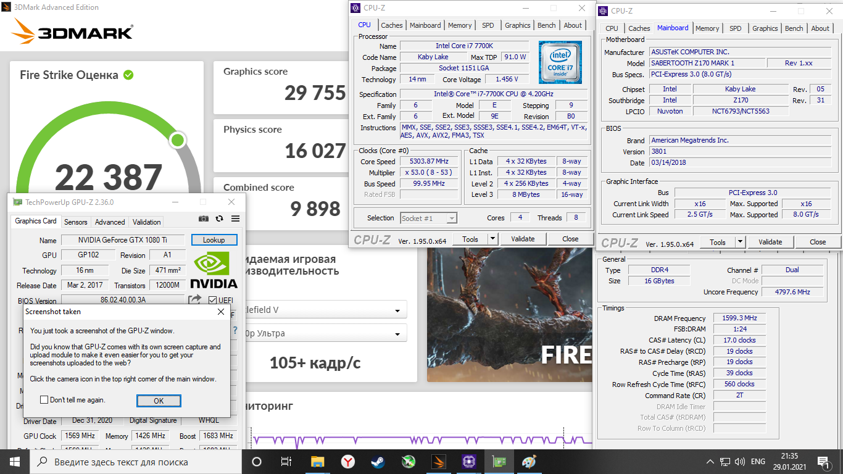
Task: Open the SPD tab in right CPU-Z window
Action: coord(736,28)
